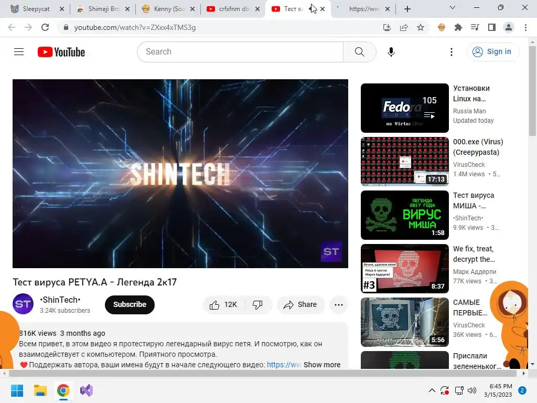The width and height of the screenshot is (537, 403).
Task: Open File Explorer from taskbar
Action: pyautogui.click(x=40, y=390)
